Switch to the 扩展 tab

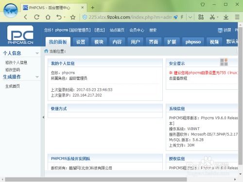pyautogui.click(x=172, y=42)
